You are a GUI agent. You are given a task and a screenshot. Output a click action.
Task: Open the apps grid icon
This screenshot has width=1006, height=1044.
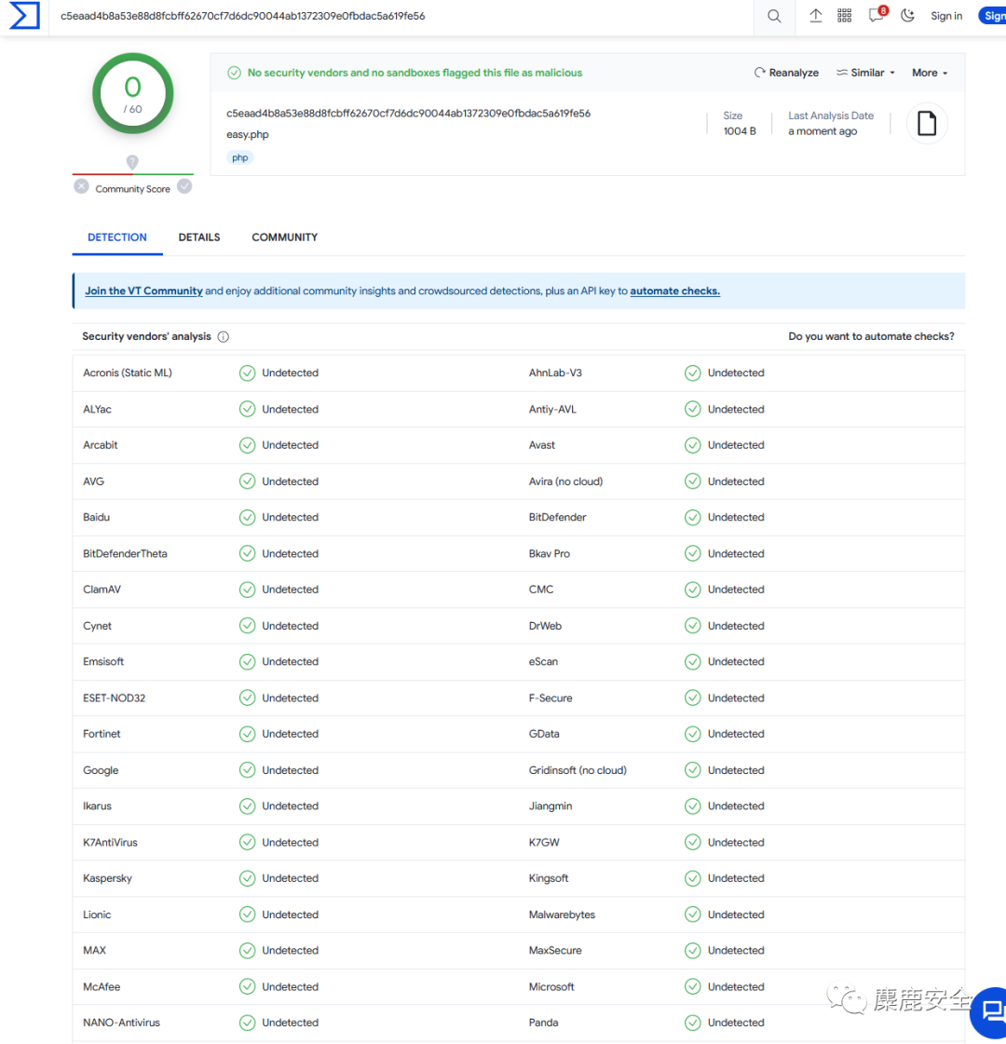pos(844,15)
